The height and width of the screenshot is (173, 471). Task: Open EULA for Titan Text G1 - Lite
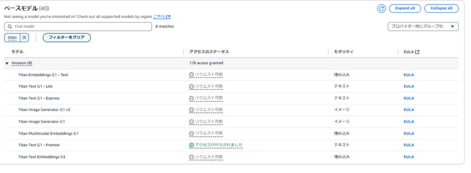click(x=408, y=86)
